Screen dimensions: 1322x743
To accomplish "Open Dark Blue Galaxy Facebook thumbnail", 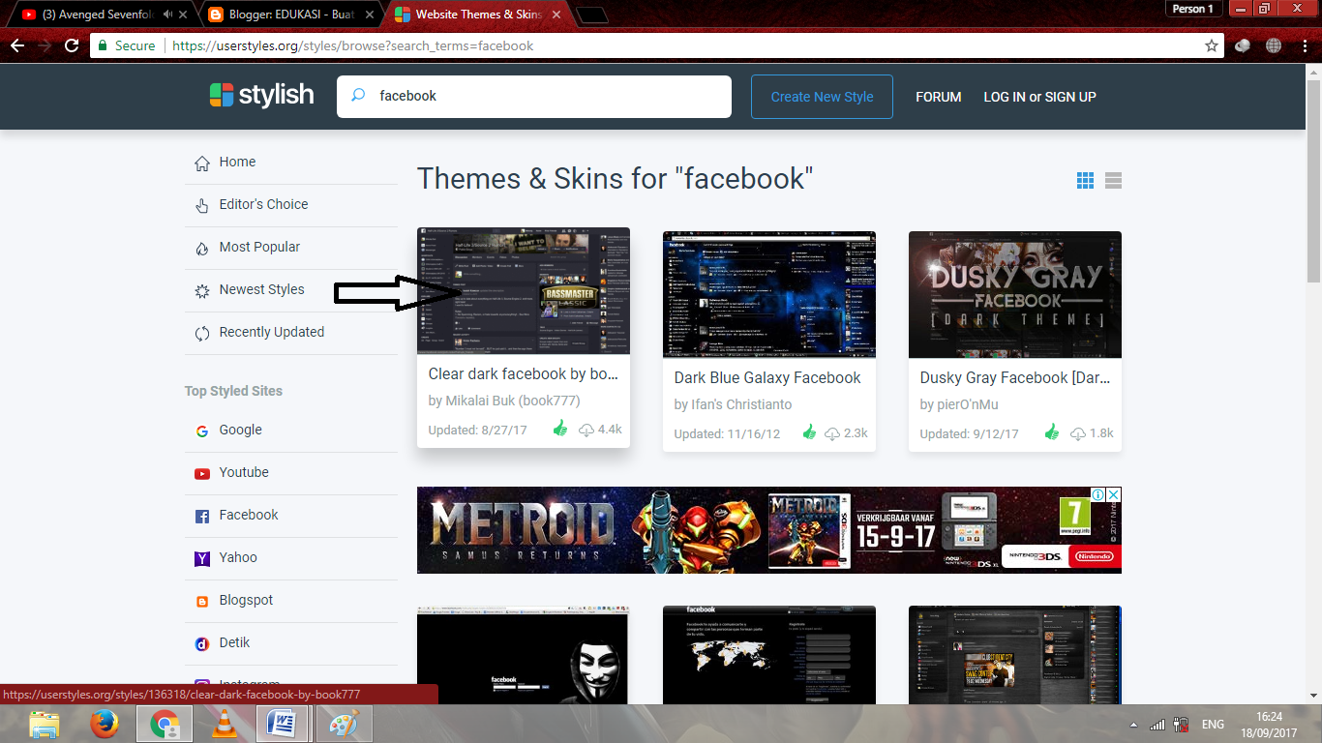I will [x=769, y=294].
